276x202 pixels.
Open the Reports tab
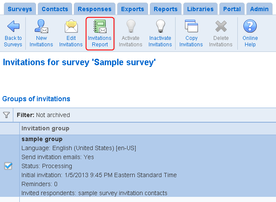click(166, 9)
